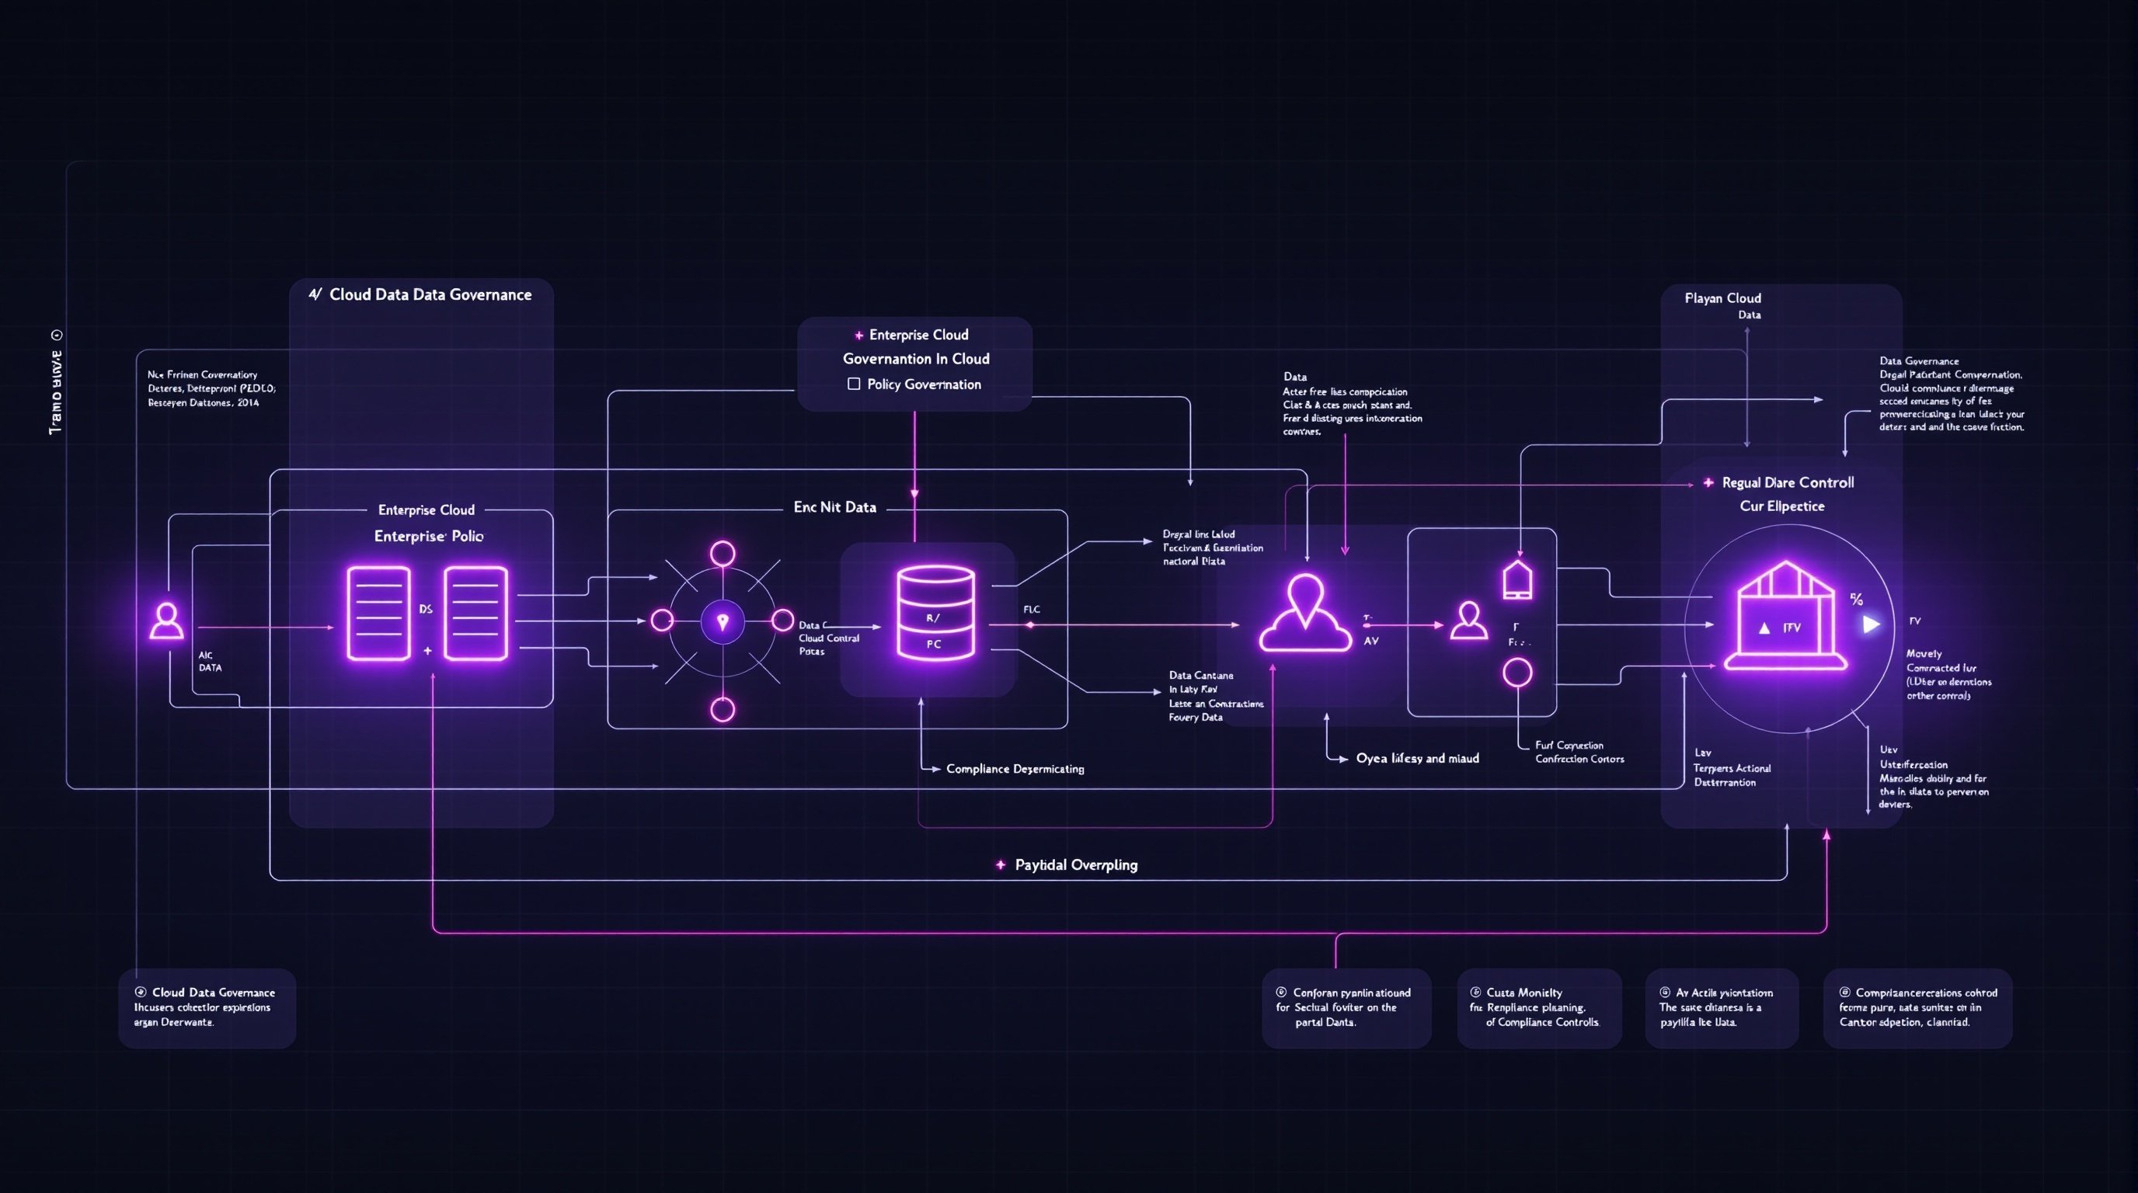This screenshot has height=1193, width=2138.
Task: Toggle the circle control below the shield icon
Action: coord(1518,673)
